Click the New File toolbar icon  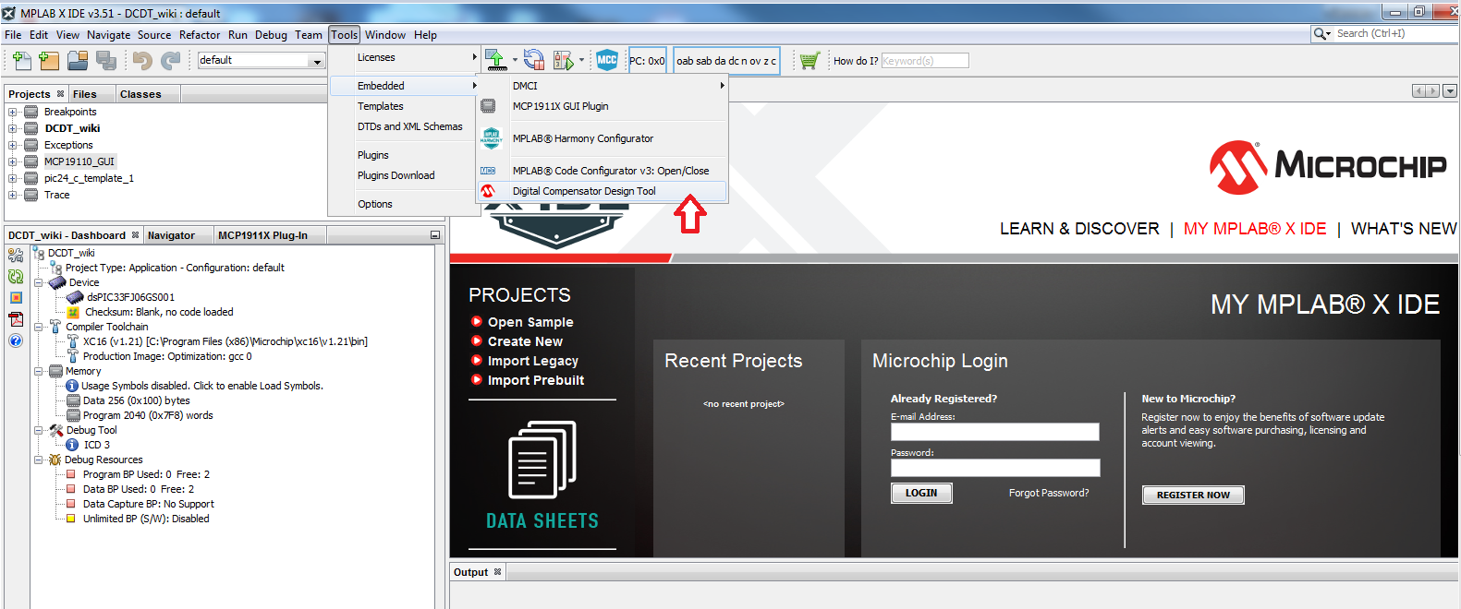pos(21,61)
